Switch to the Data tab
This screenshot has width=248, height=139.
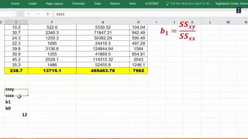click(x=97, y=3)
